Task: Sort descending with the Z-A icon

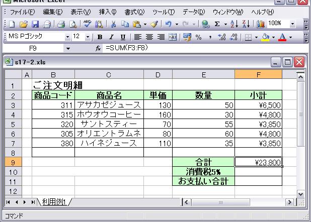Action: click(x=246, y=24)
